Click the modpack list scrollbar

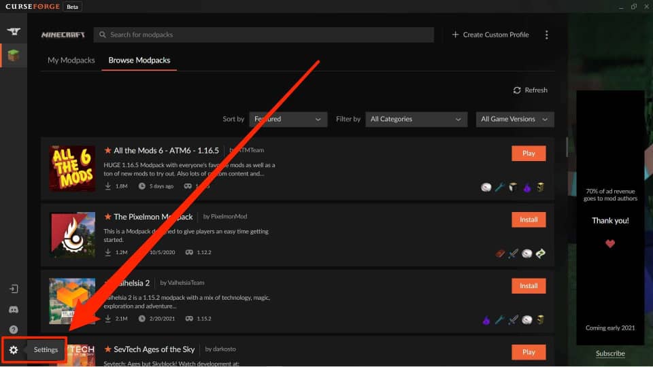(567, 147)
